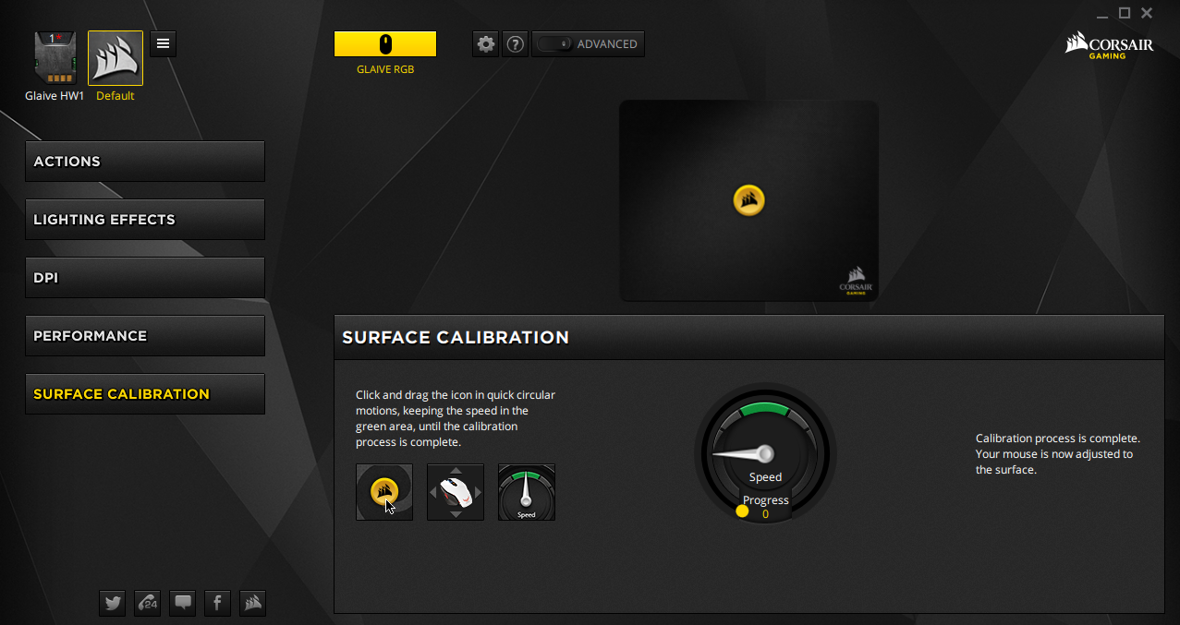The image size is (1180, 625).
Task: Select the Surface Calibration section
Action: coord(145,394)
